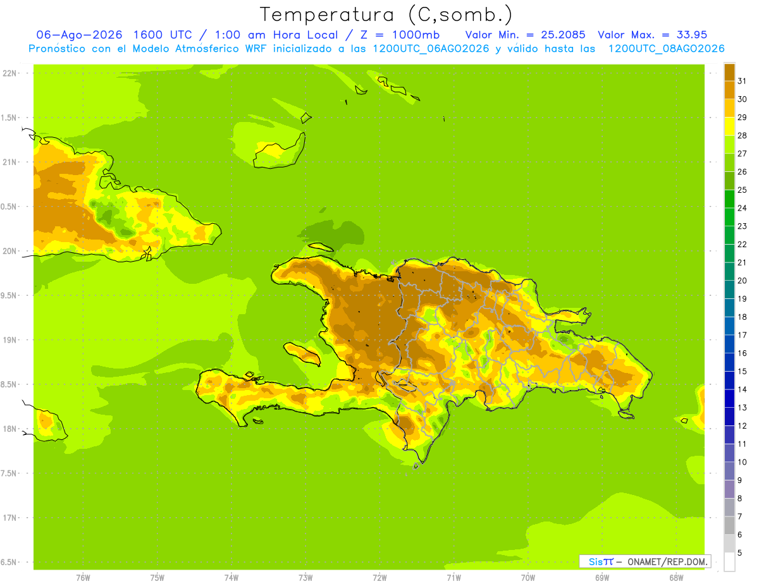Click the 20N latitude axis label
Screen dimensions: 759x586
pyautogui.click(x=9, y=251)
